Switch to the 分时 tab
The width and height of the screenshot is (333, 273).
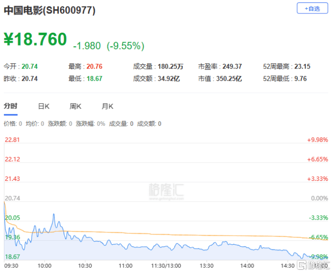[x=11, y=107]
